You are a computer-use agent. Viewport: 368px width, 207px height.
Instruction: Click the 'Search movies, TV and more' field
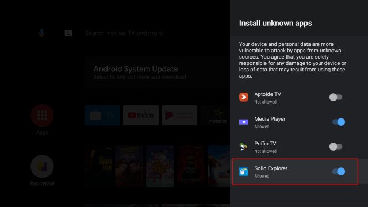[x=124, y=33]
